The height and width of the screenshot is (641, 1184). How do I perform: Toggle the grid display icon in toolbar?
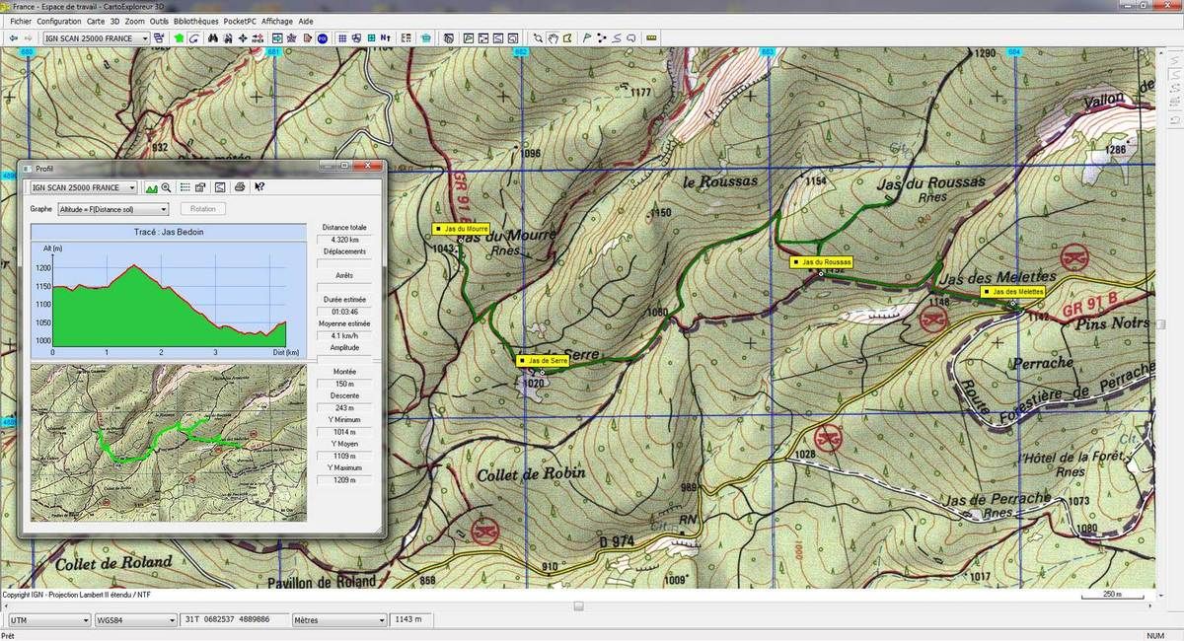[x=342, y=38]
